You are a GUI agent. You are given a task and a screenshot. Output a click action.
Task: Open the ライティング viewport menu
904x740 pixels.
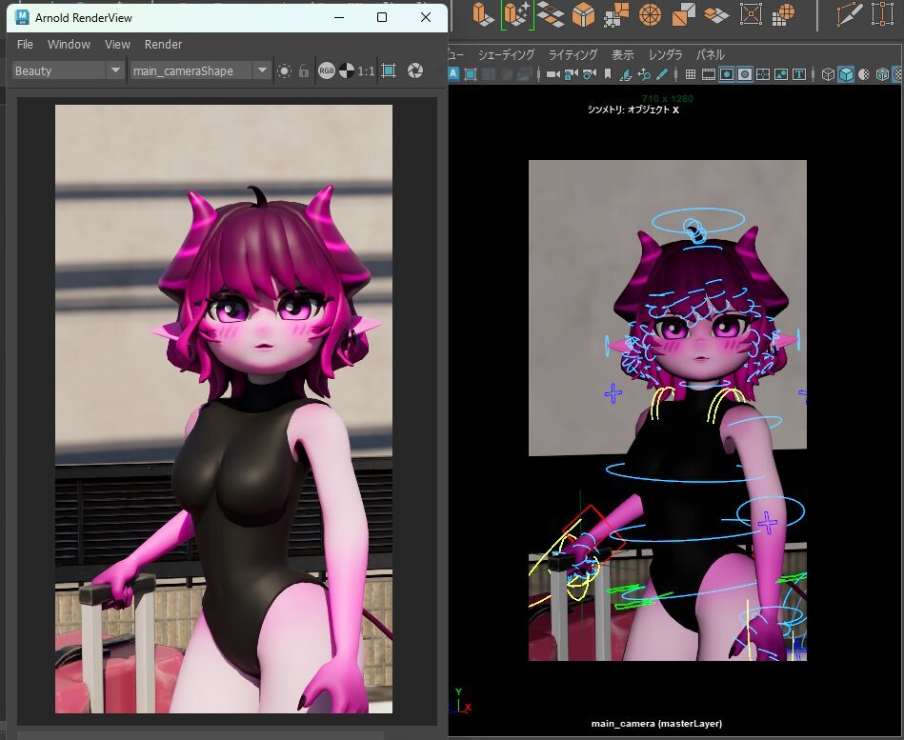[x=573, y=54]
